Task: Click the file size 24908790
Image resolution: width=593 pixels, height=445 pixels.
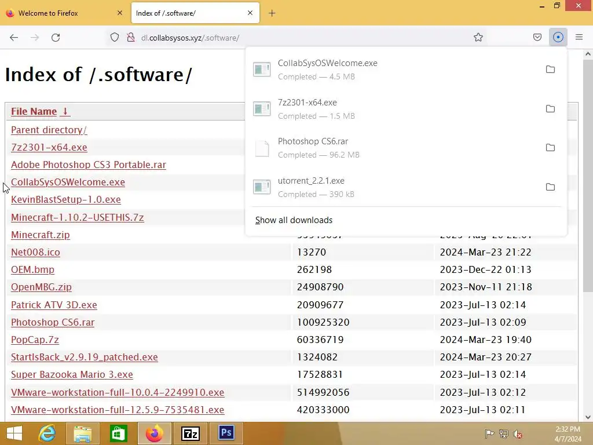Action: point(320,287)
